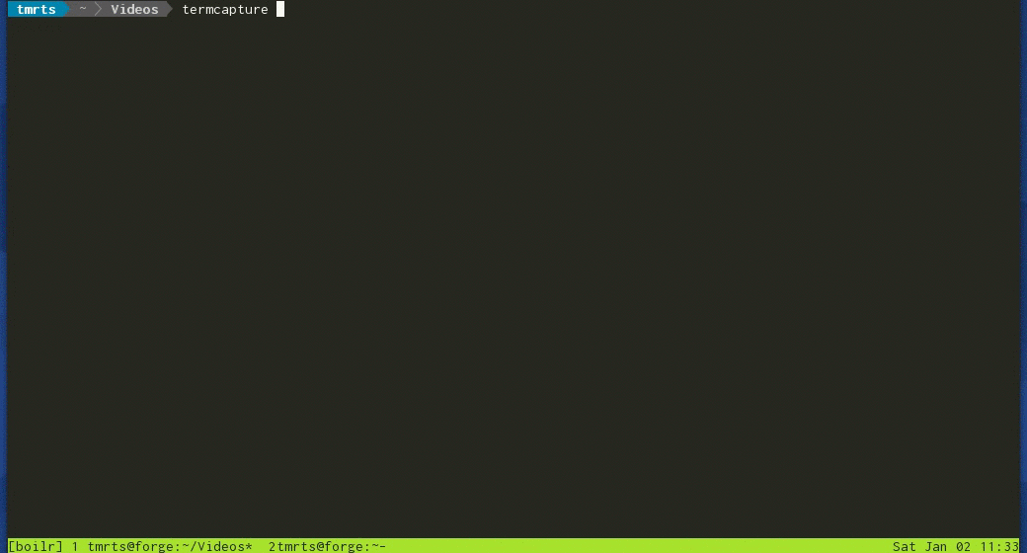Switch to tmux window 2 tmrts@forge:~

(323, 546)
